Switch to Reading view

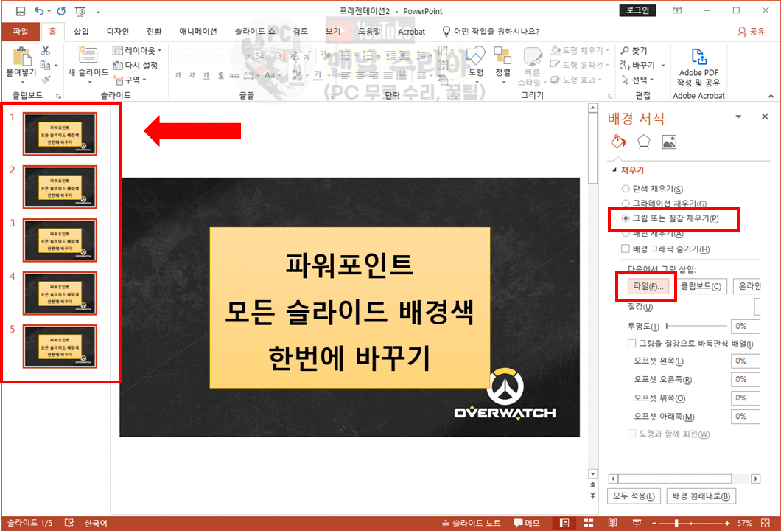click(x=613, y=523)
